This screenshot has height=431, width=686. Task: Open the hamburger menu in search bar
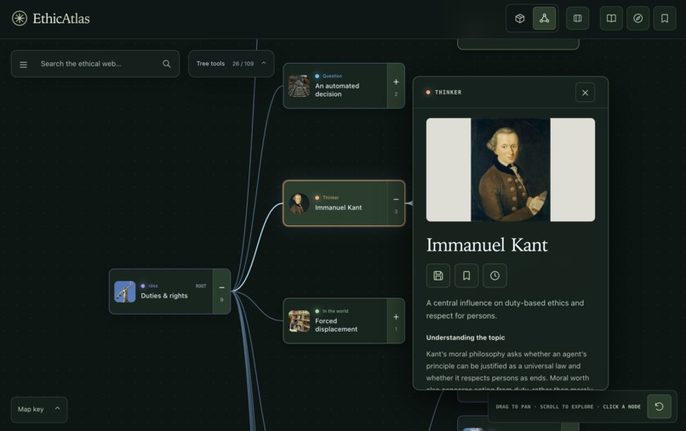pyautogui.click(x=23, y=65)
